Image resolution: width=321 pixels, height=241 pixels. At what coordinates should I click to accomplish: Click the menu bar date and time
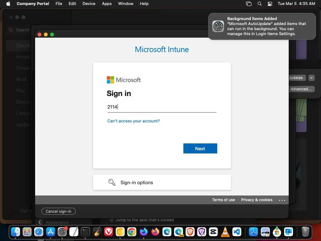point(296,4)
